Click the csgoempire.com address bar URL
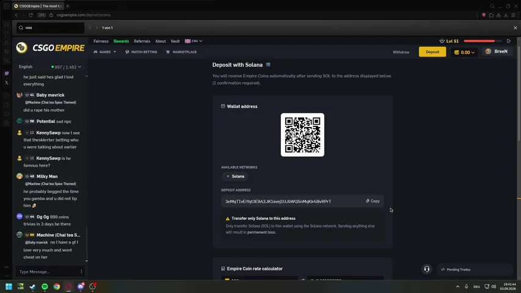Viewport: 521px width, 293px height. (84, 15)
